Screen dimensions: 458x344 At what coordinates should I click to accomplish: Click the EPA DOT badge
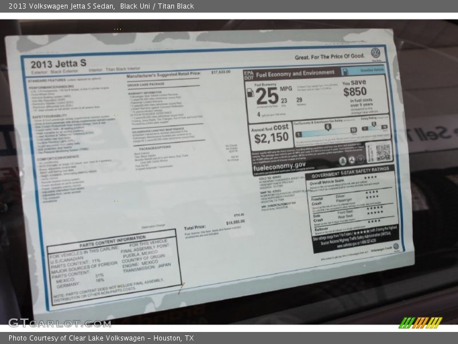point(248,76)
